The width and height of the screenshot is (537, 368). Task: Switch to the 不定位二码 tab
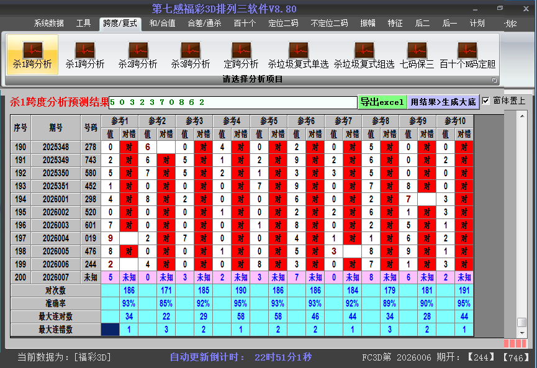[x=329, y=24]
